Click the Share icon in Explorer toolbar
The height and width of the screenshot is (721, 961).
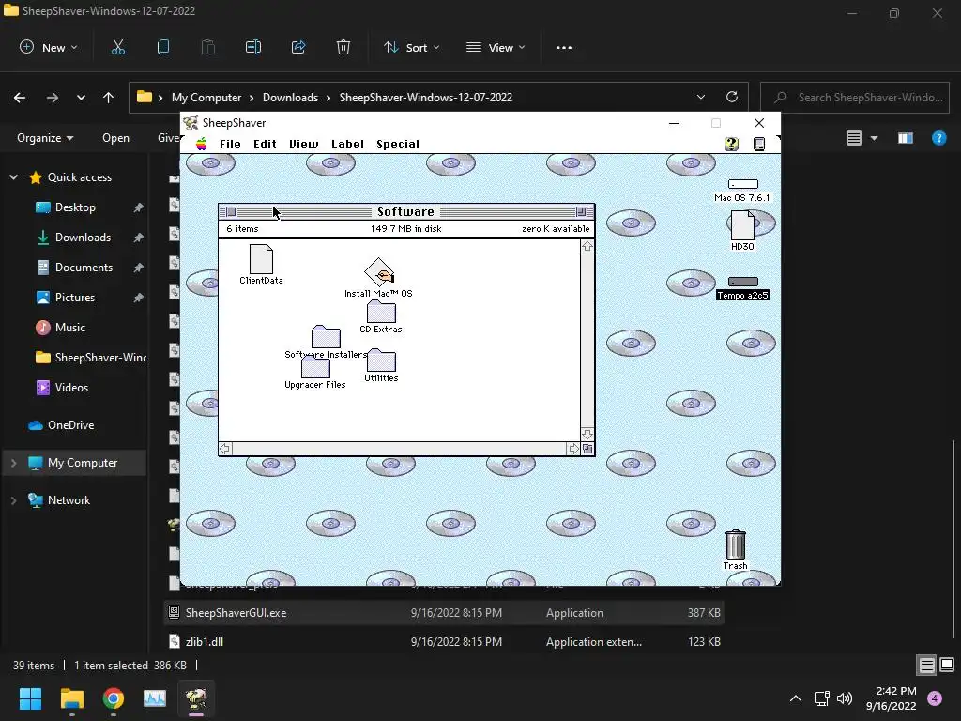pyautogui.click(x=298, y=47)
